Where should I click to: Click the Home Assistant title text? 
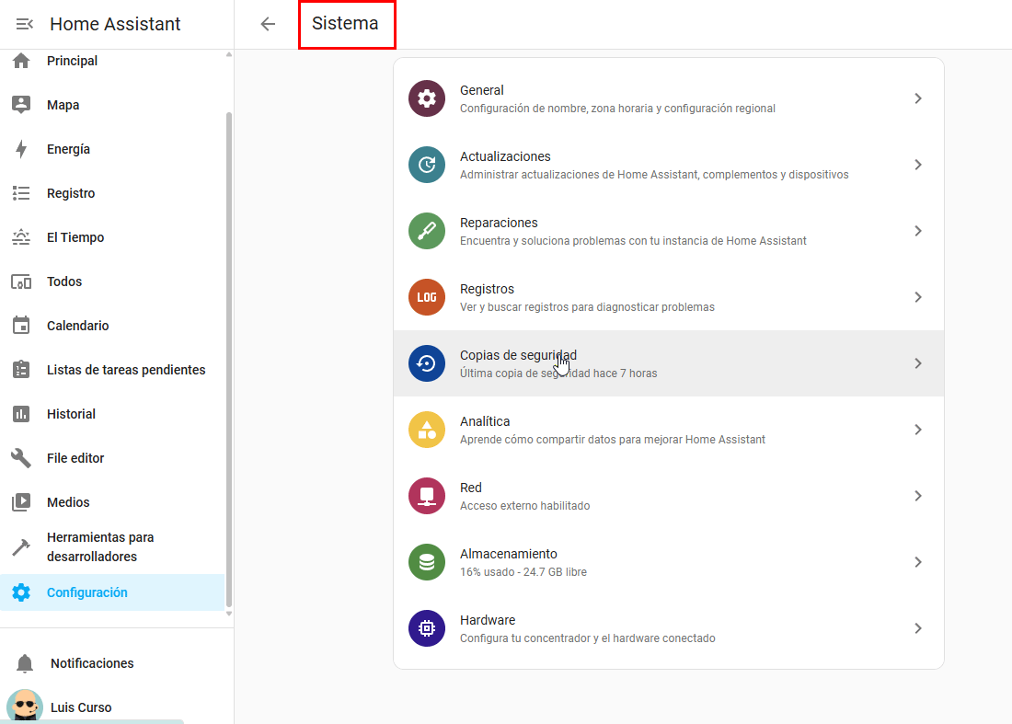(116, 24)
